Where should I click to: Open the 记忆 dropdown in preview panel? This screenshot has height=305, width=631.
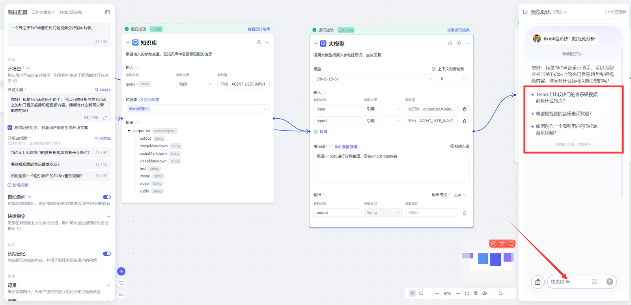coord(560,12)
